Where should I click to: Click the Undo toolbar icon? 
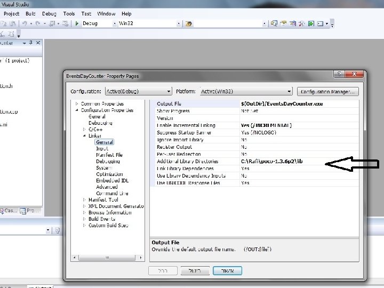point(25,23)
